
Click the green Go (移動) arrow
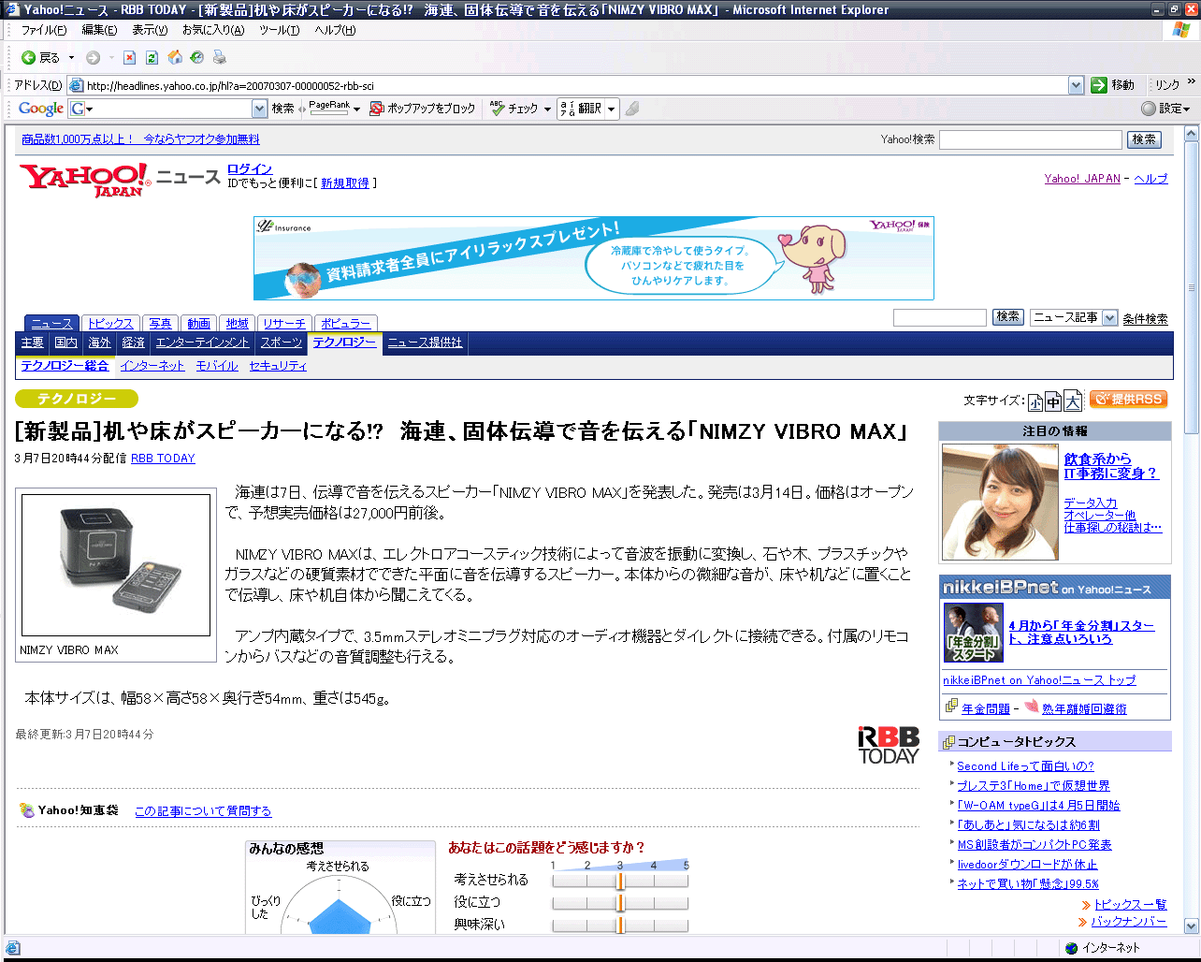tap(1099, 85)
